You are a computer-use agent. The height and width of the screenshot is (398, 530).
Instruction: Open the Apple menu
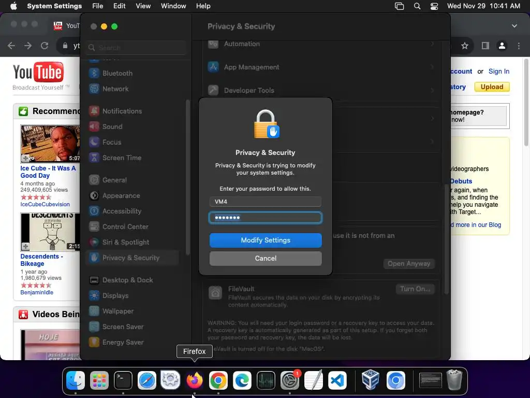click(13, 6)
